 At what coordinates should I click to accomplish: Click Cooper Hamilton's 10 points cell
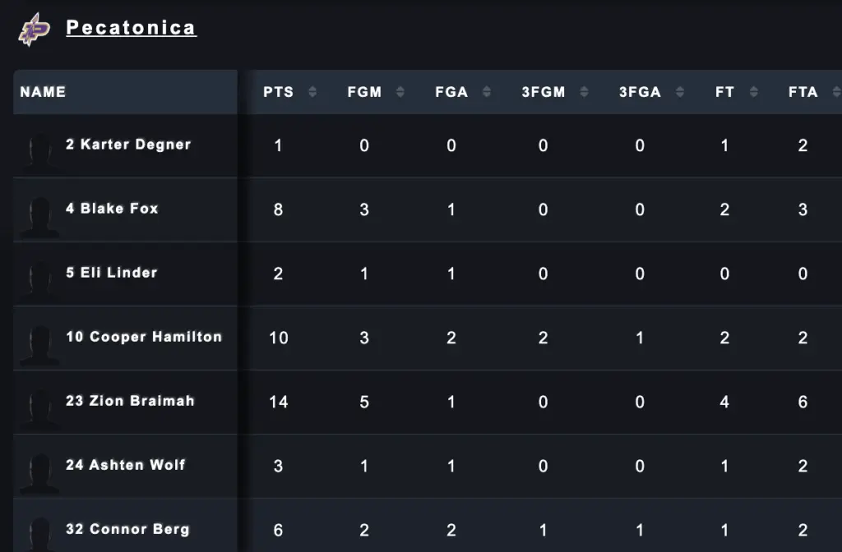click(278, 338)
